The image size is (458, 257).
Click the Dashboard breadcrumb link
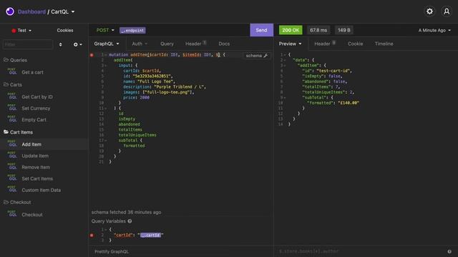pos(31,11)
